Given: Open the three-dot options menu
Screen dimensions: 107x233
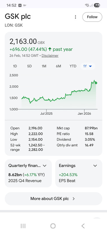Looking at the screenshot, I should (75, 17).
